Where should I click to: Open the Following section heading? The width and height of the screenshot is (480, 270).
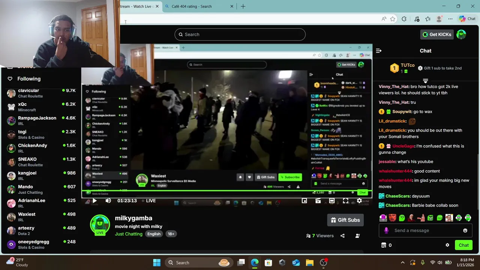pyautogui.click(x=29, y=79)
